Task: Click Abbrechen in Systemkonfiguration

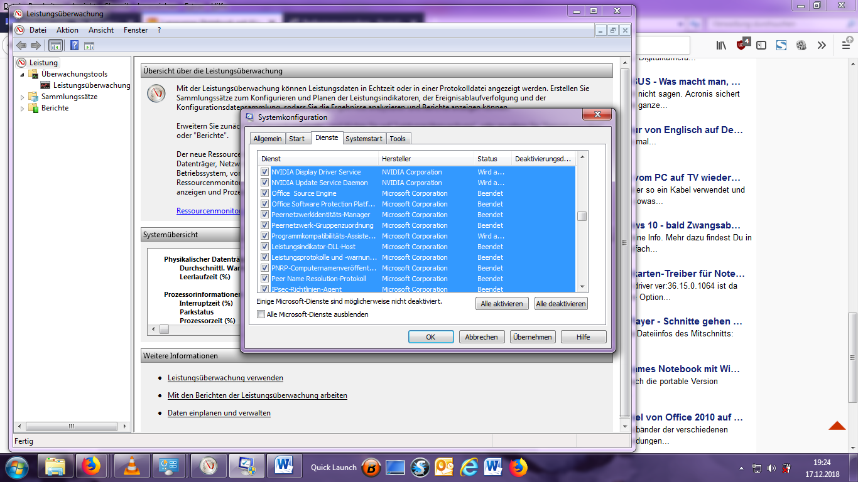Action: tap(482, 337)
